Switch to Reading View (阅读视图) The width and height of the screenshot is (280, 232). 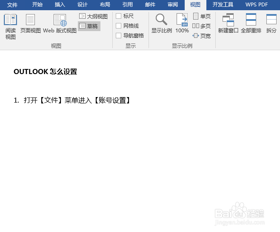coord(10,26)
